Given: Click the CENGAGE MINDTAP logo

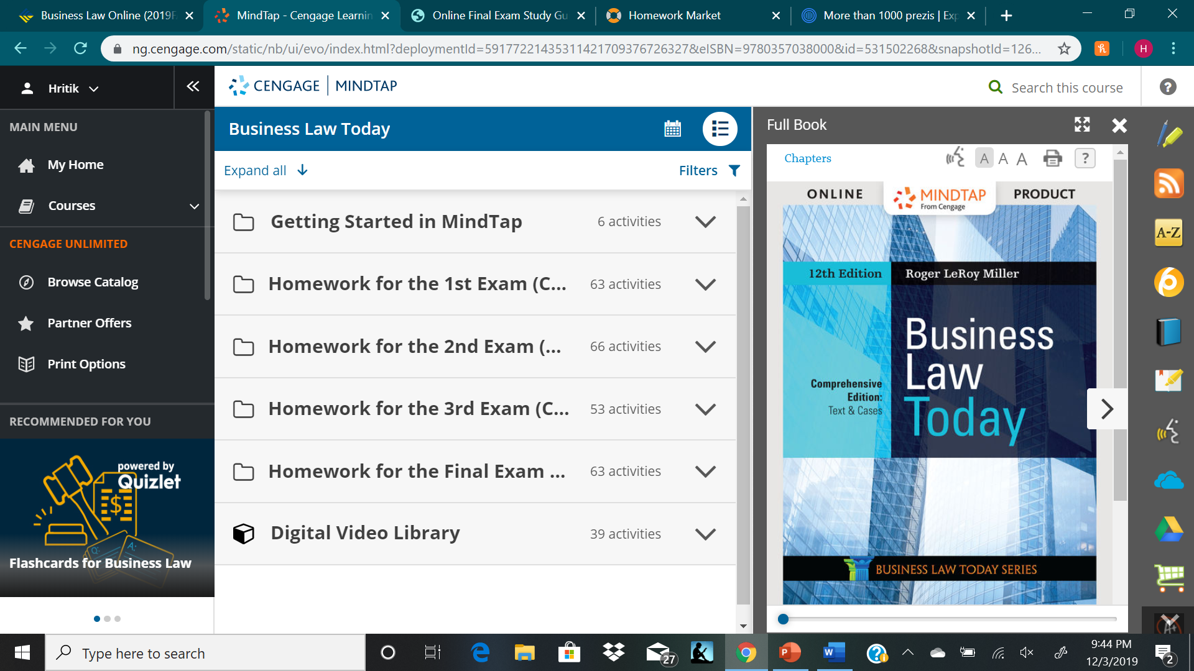Looking at the screenshot, I should point(313,86).
